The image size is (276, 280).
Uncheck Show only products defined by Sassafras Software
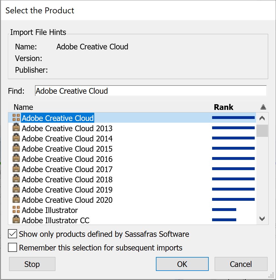click(x=12, y=234)
